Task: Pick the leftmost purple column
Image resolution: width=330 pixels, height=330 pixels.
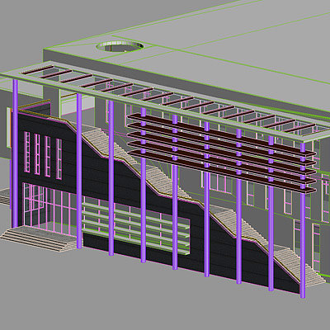Action: (x=15, y=153)
